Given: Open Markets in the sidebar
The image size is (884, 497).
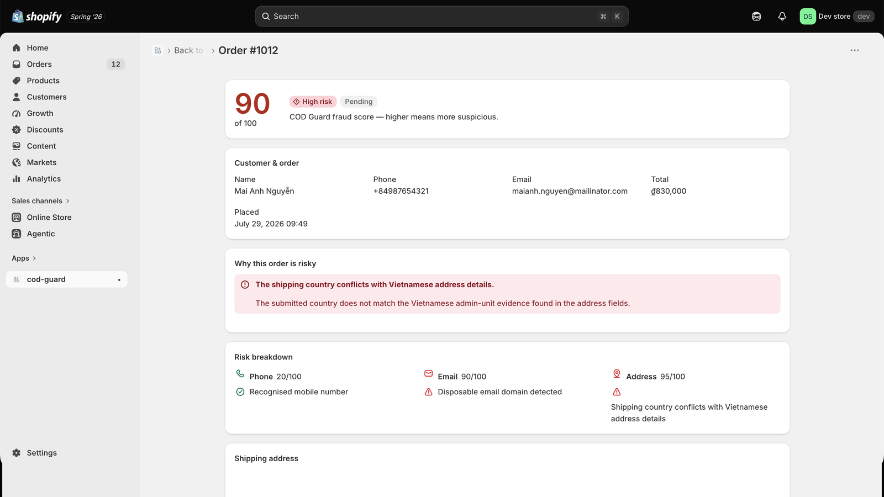Looking at the screenshot, I should [x=67, y=162].
